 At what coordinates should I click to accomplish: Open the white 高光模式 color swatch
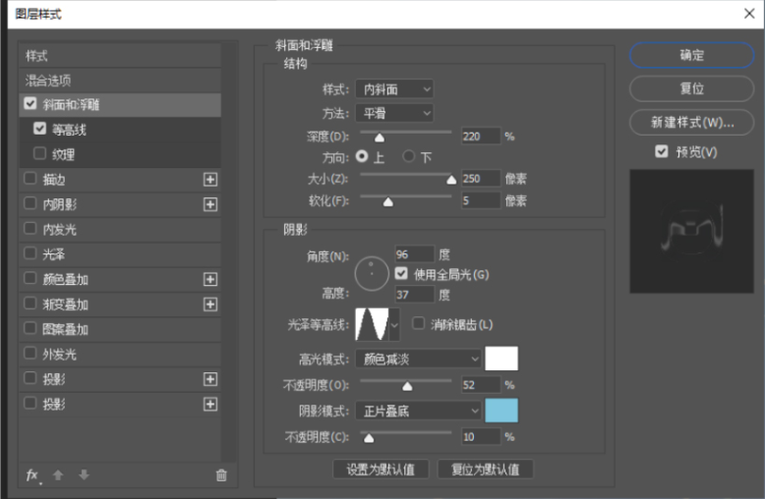[501, 360]
